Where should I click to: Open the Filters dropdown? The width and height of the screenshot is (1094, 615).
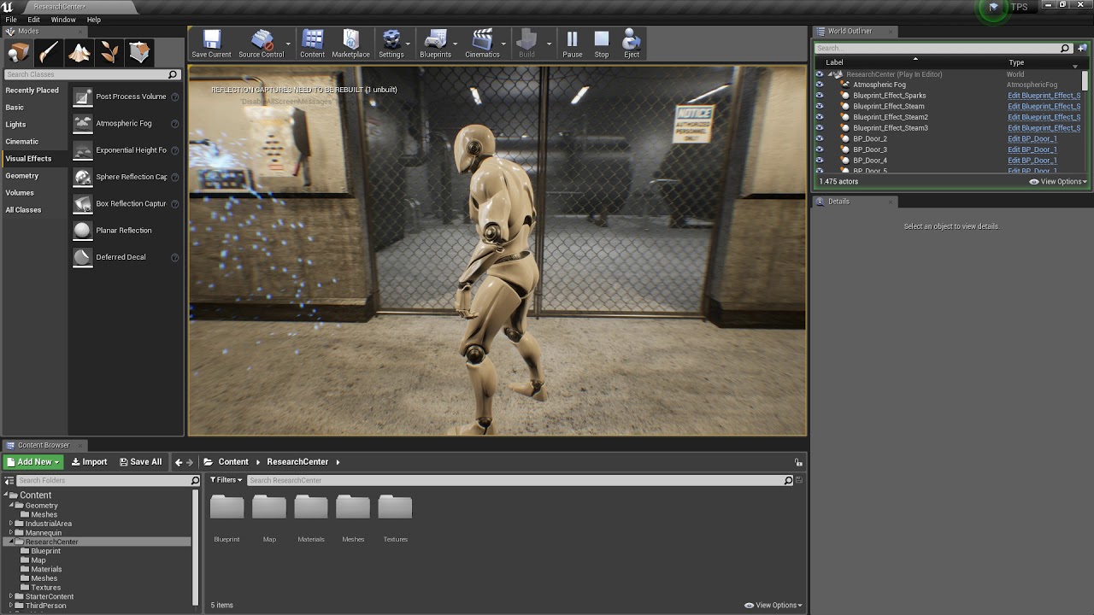point(226,480)
